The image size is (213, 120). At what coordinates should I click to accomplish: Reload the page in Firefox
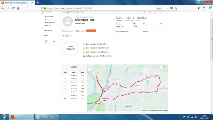point(13,8)
